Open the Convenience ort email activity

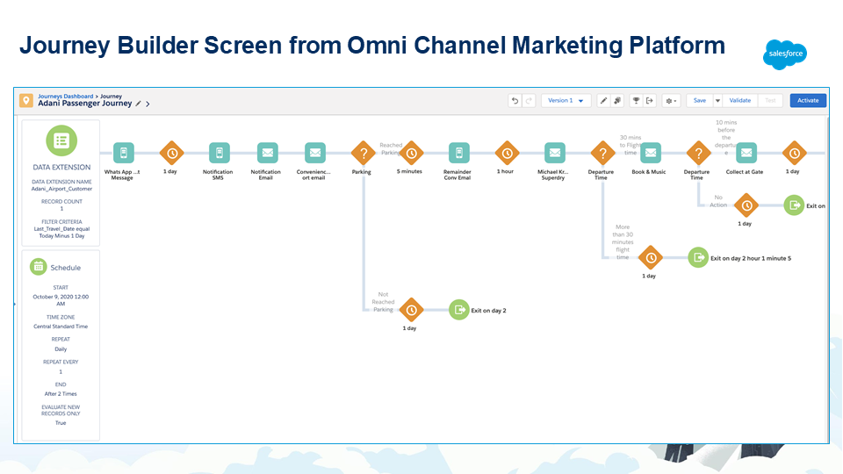tap(315, 153)
